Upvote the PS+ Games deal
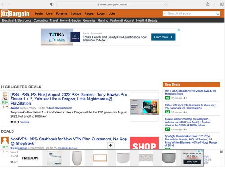This screenshot has height=170, width=225. click(5, 102)
